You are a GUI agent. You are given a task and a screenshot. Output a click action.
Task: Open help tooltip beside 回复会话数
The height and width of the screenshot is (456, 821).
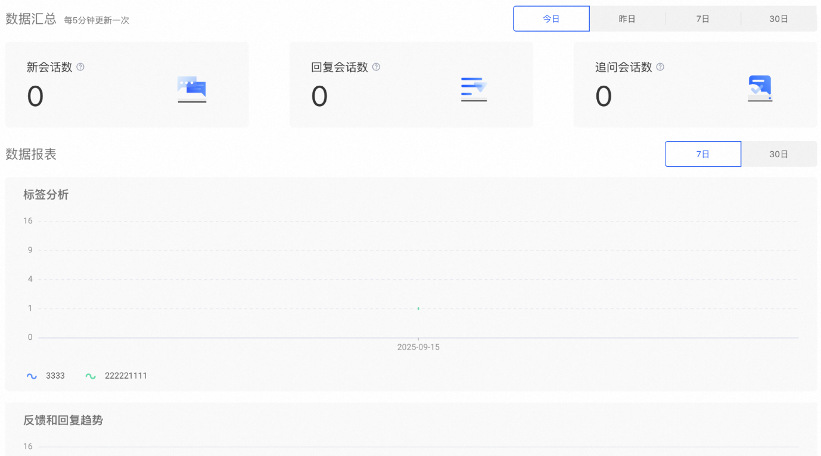coord(376,67)
